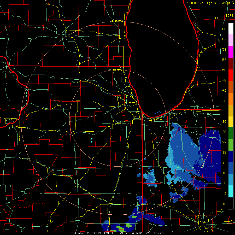Screen dimensions: 235x235
Task: Click the 'TH' legend label
Action: click(x=224, y=204)
